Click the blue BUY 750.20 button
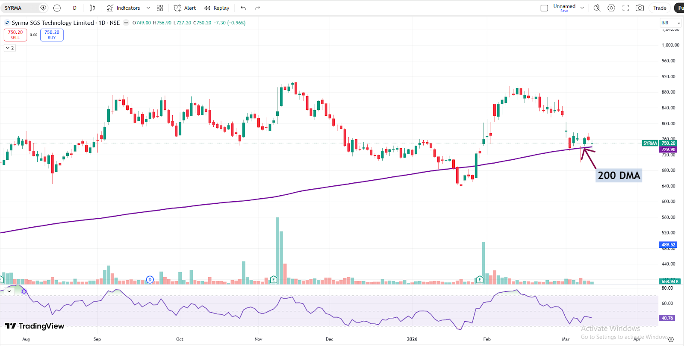Screen dimensions: 684x346 52,35
